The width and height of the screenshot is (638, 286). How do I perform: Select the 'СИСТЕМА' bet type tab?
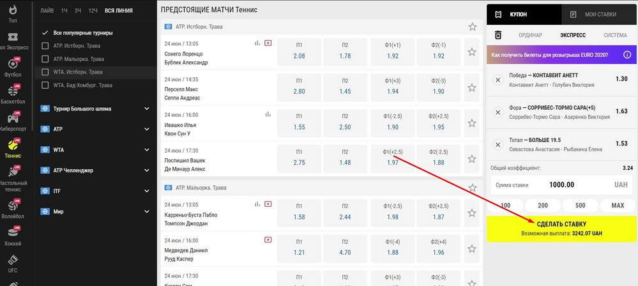click(615, 35)
